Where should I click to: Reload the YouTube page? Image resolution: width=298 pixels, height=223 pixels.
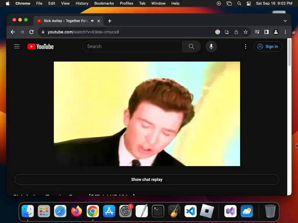[31, 32]
